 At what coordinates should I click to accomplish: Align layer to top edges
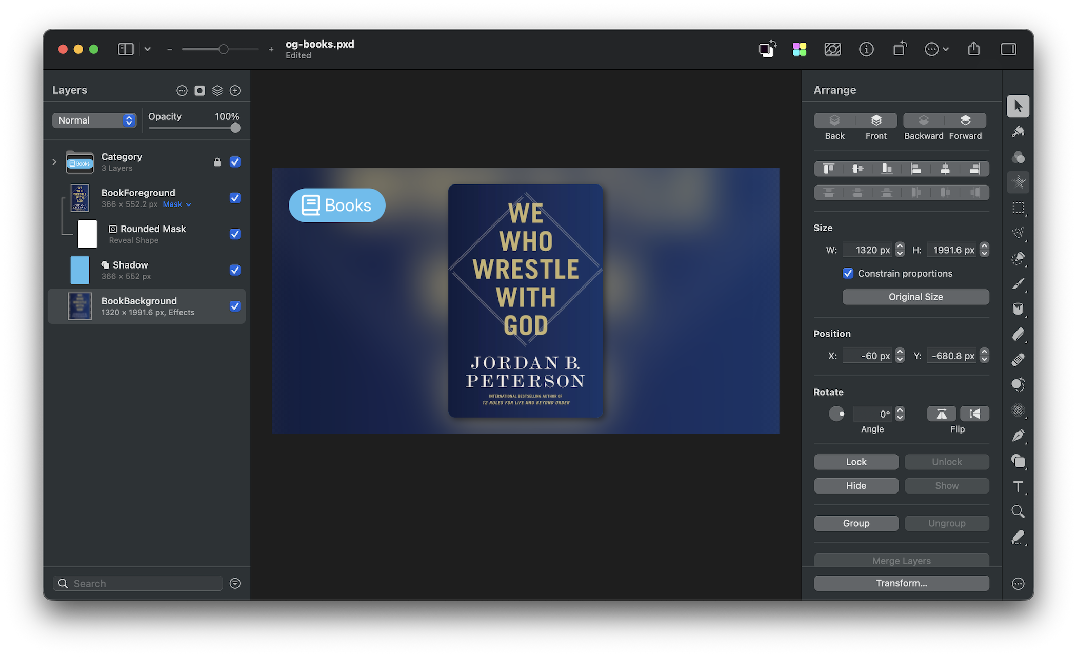tap(829, 169)
